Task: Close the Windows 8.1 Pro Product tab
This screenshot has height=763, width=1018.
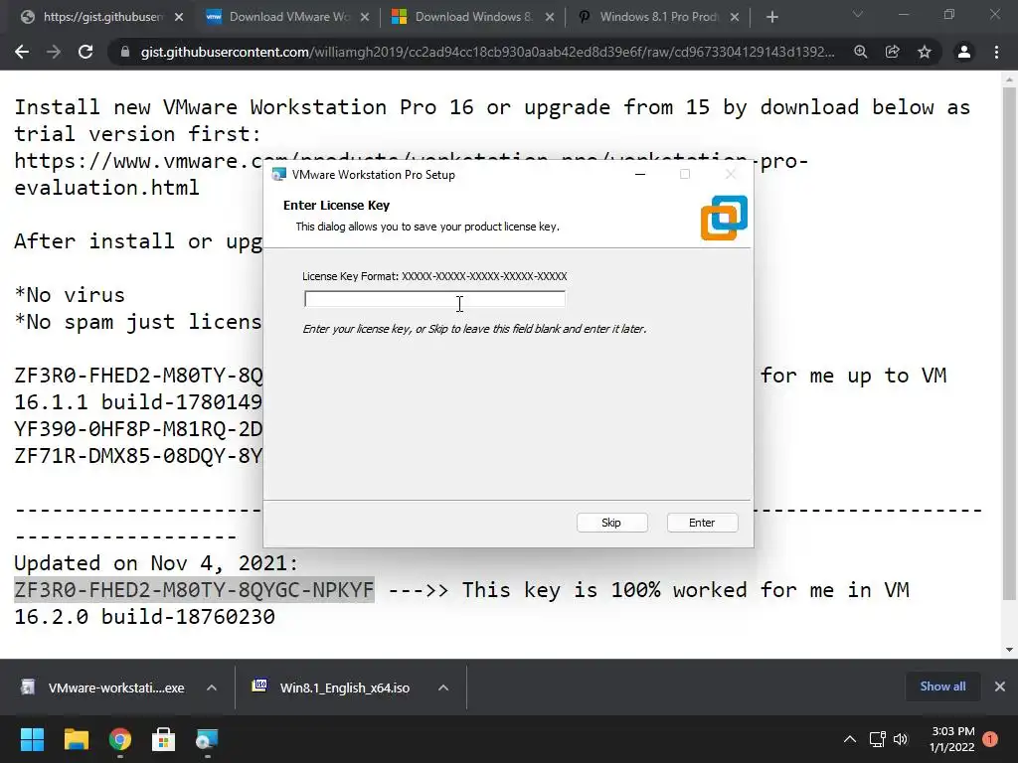Action: (x=735, y=17)
